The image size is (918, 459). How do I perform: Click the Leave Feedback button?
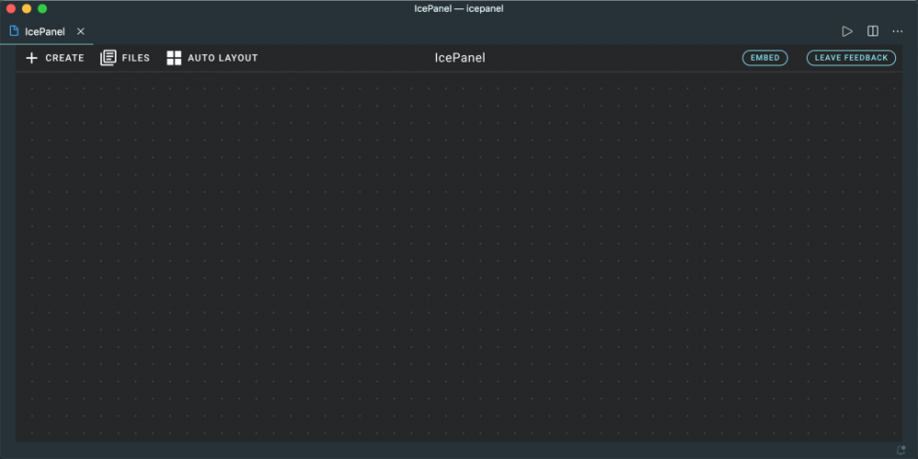851,58
